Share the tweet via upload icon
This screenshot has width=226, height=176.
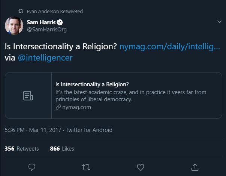pyautogui.click(x=194, y=166)
